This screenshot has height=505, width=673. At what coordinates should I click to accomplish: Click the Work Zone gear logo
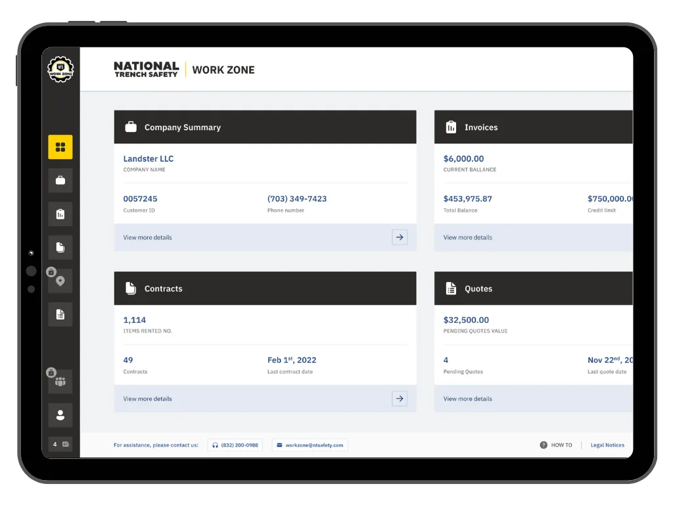pyautogui.click(x=60, y=69)
